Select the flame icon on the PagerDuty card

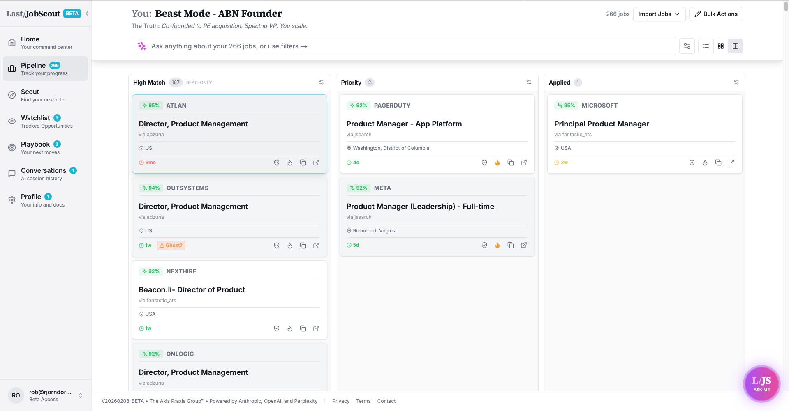[497, 163]
